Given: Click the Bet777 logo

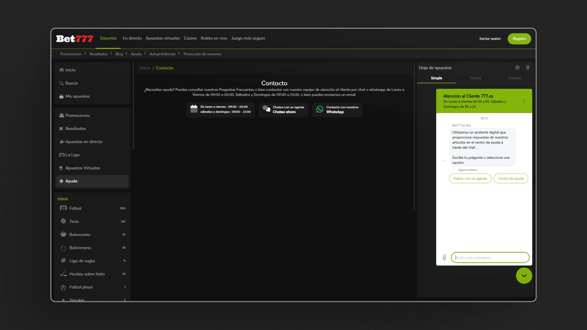Looking at the screenshot, I should tap(75, 39).
